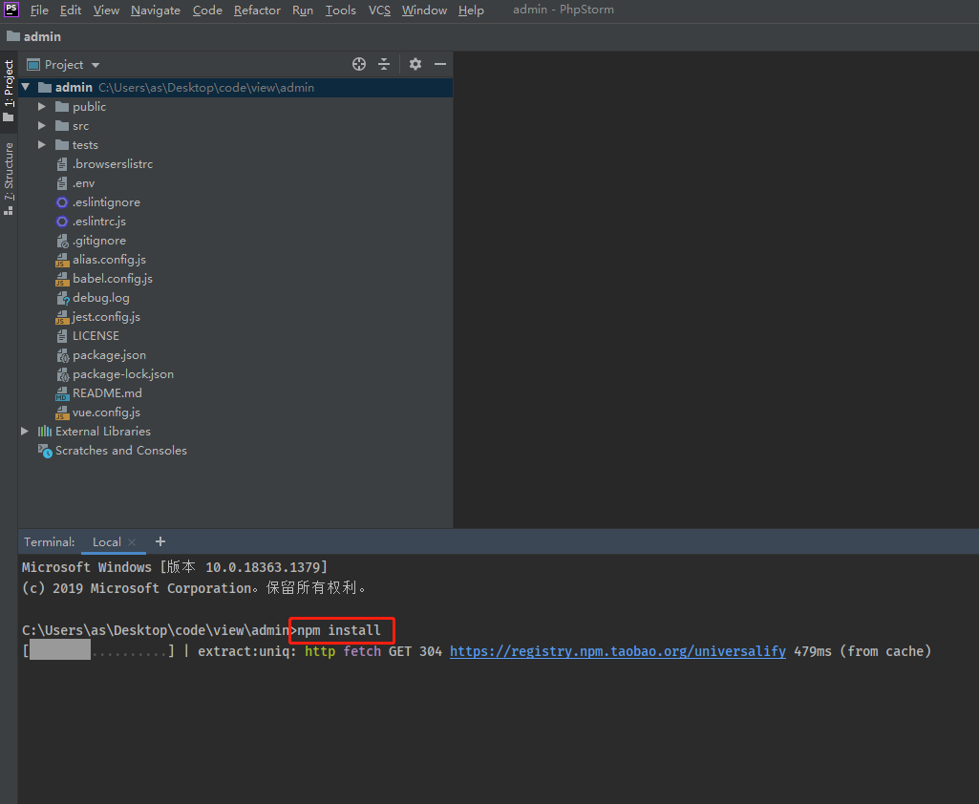Click the locate/select opened file crosshair icon
Image resolution: width=979 pixels, height=804 pixels.
[x=359, y=64]
